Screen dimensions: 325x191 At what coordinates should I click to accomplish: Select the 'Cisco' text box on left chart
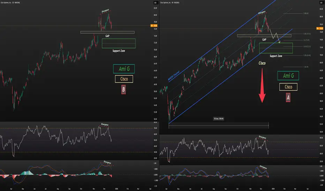[x=123, y=79]
